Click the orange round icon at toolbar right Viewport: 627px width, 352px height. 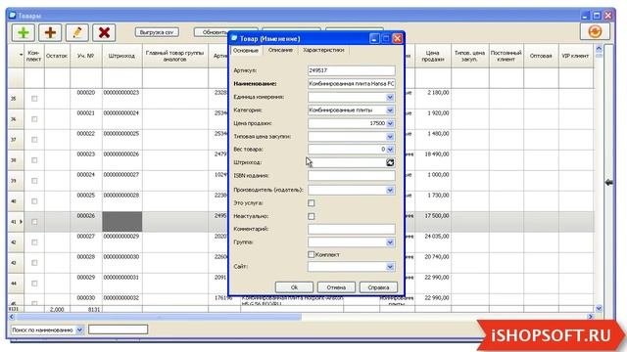coord(595,31)
